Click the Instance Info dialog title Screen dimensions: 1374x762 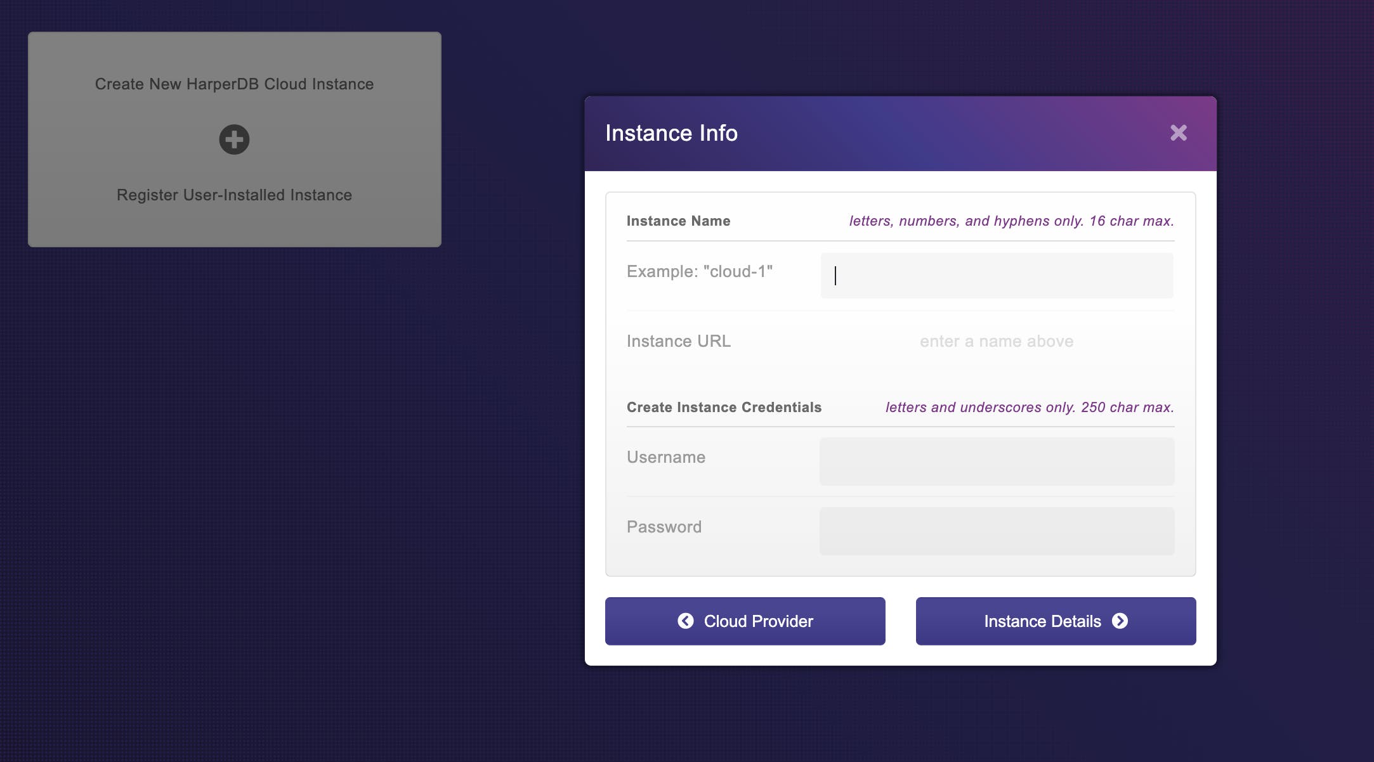[671, 133]
